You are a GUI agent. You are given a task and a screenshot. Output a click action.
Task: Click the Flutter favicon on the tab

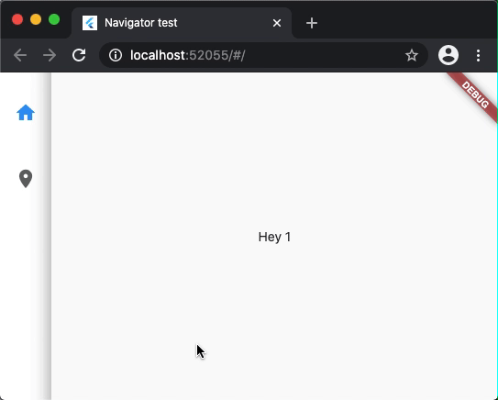(x=90, y=23)
